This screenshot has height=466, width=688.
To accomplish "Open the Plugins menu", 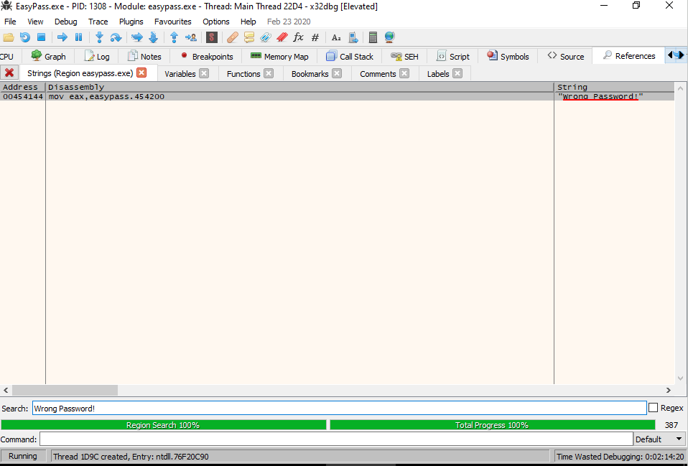I will (x=131, y=22).
